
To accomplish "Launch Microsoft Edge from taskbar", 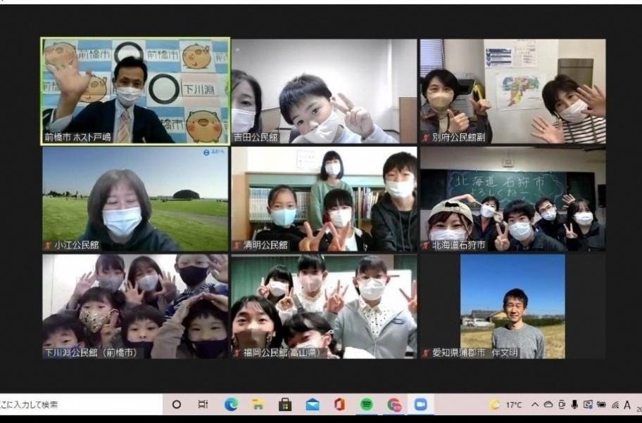I will 232,405.
